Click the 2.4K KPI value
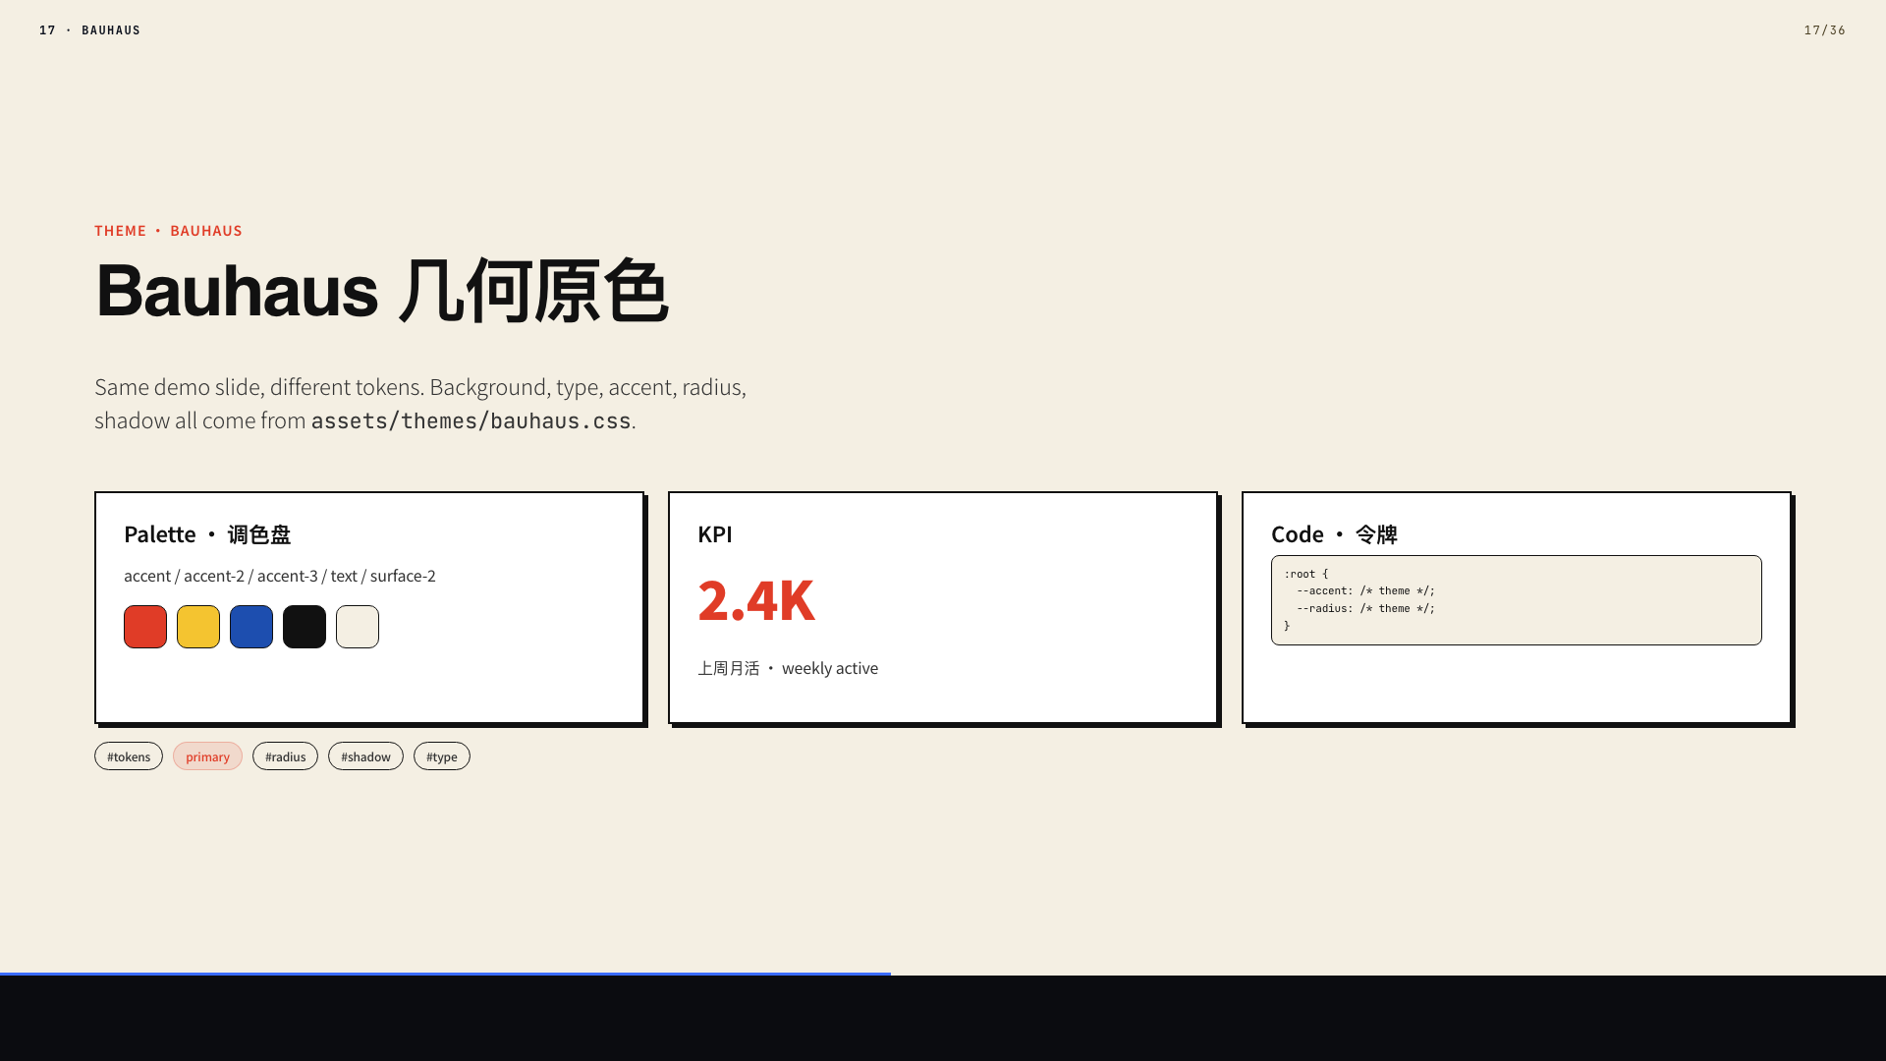The height and width of the screenshot is (1061, 1886). tap(756, 600)
